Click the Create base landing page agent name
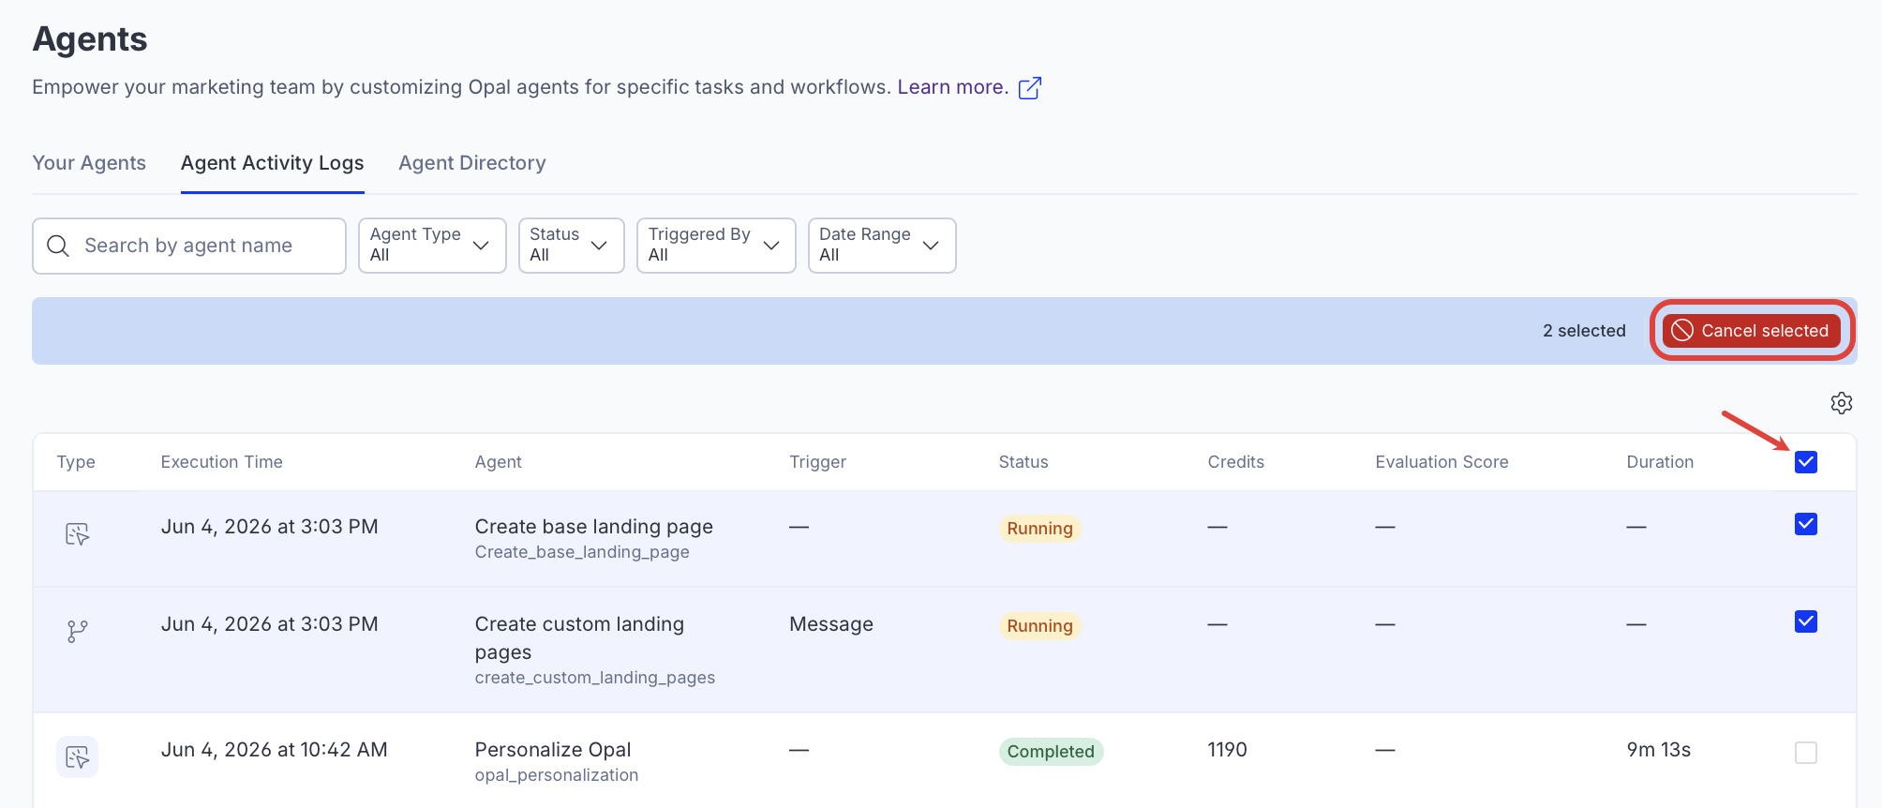The height and width of the screenshot is (808, 1882). click(594, 527)
